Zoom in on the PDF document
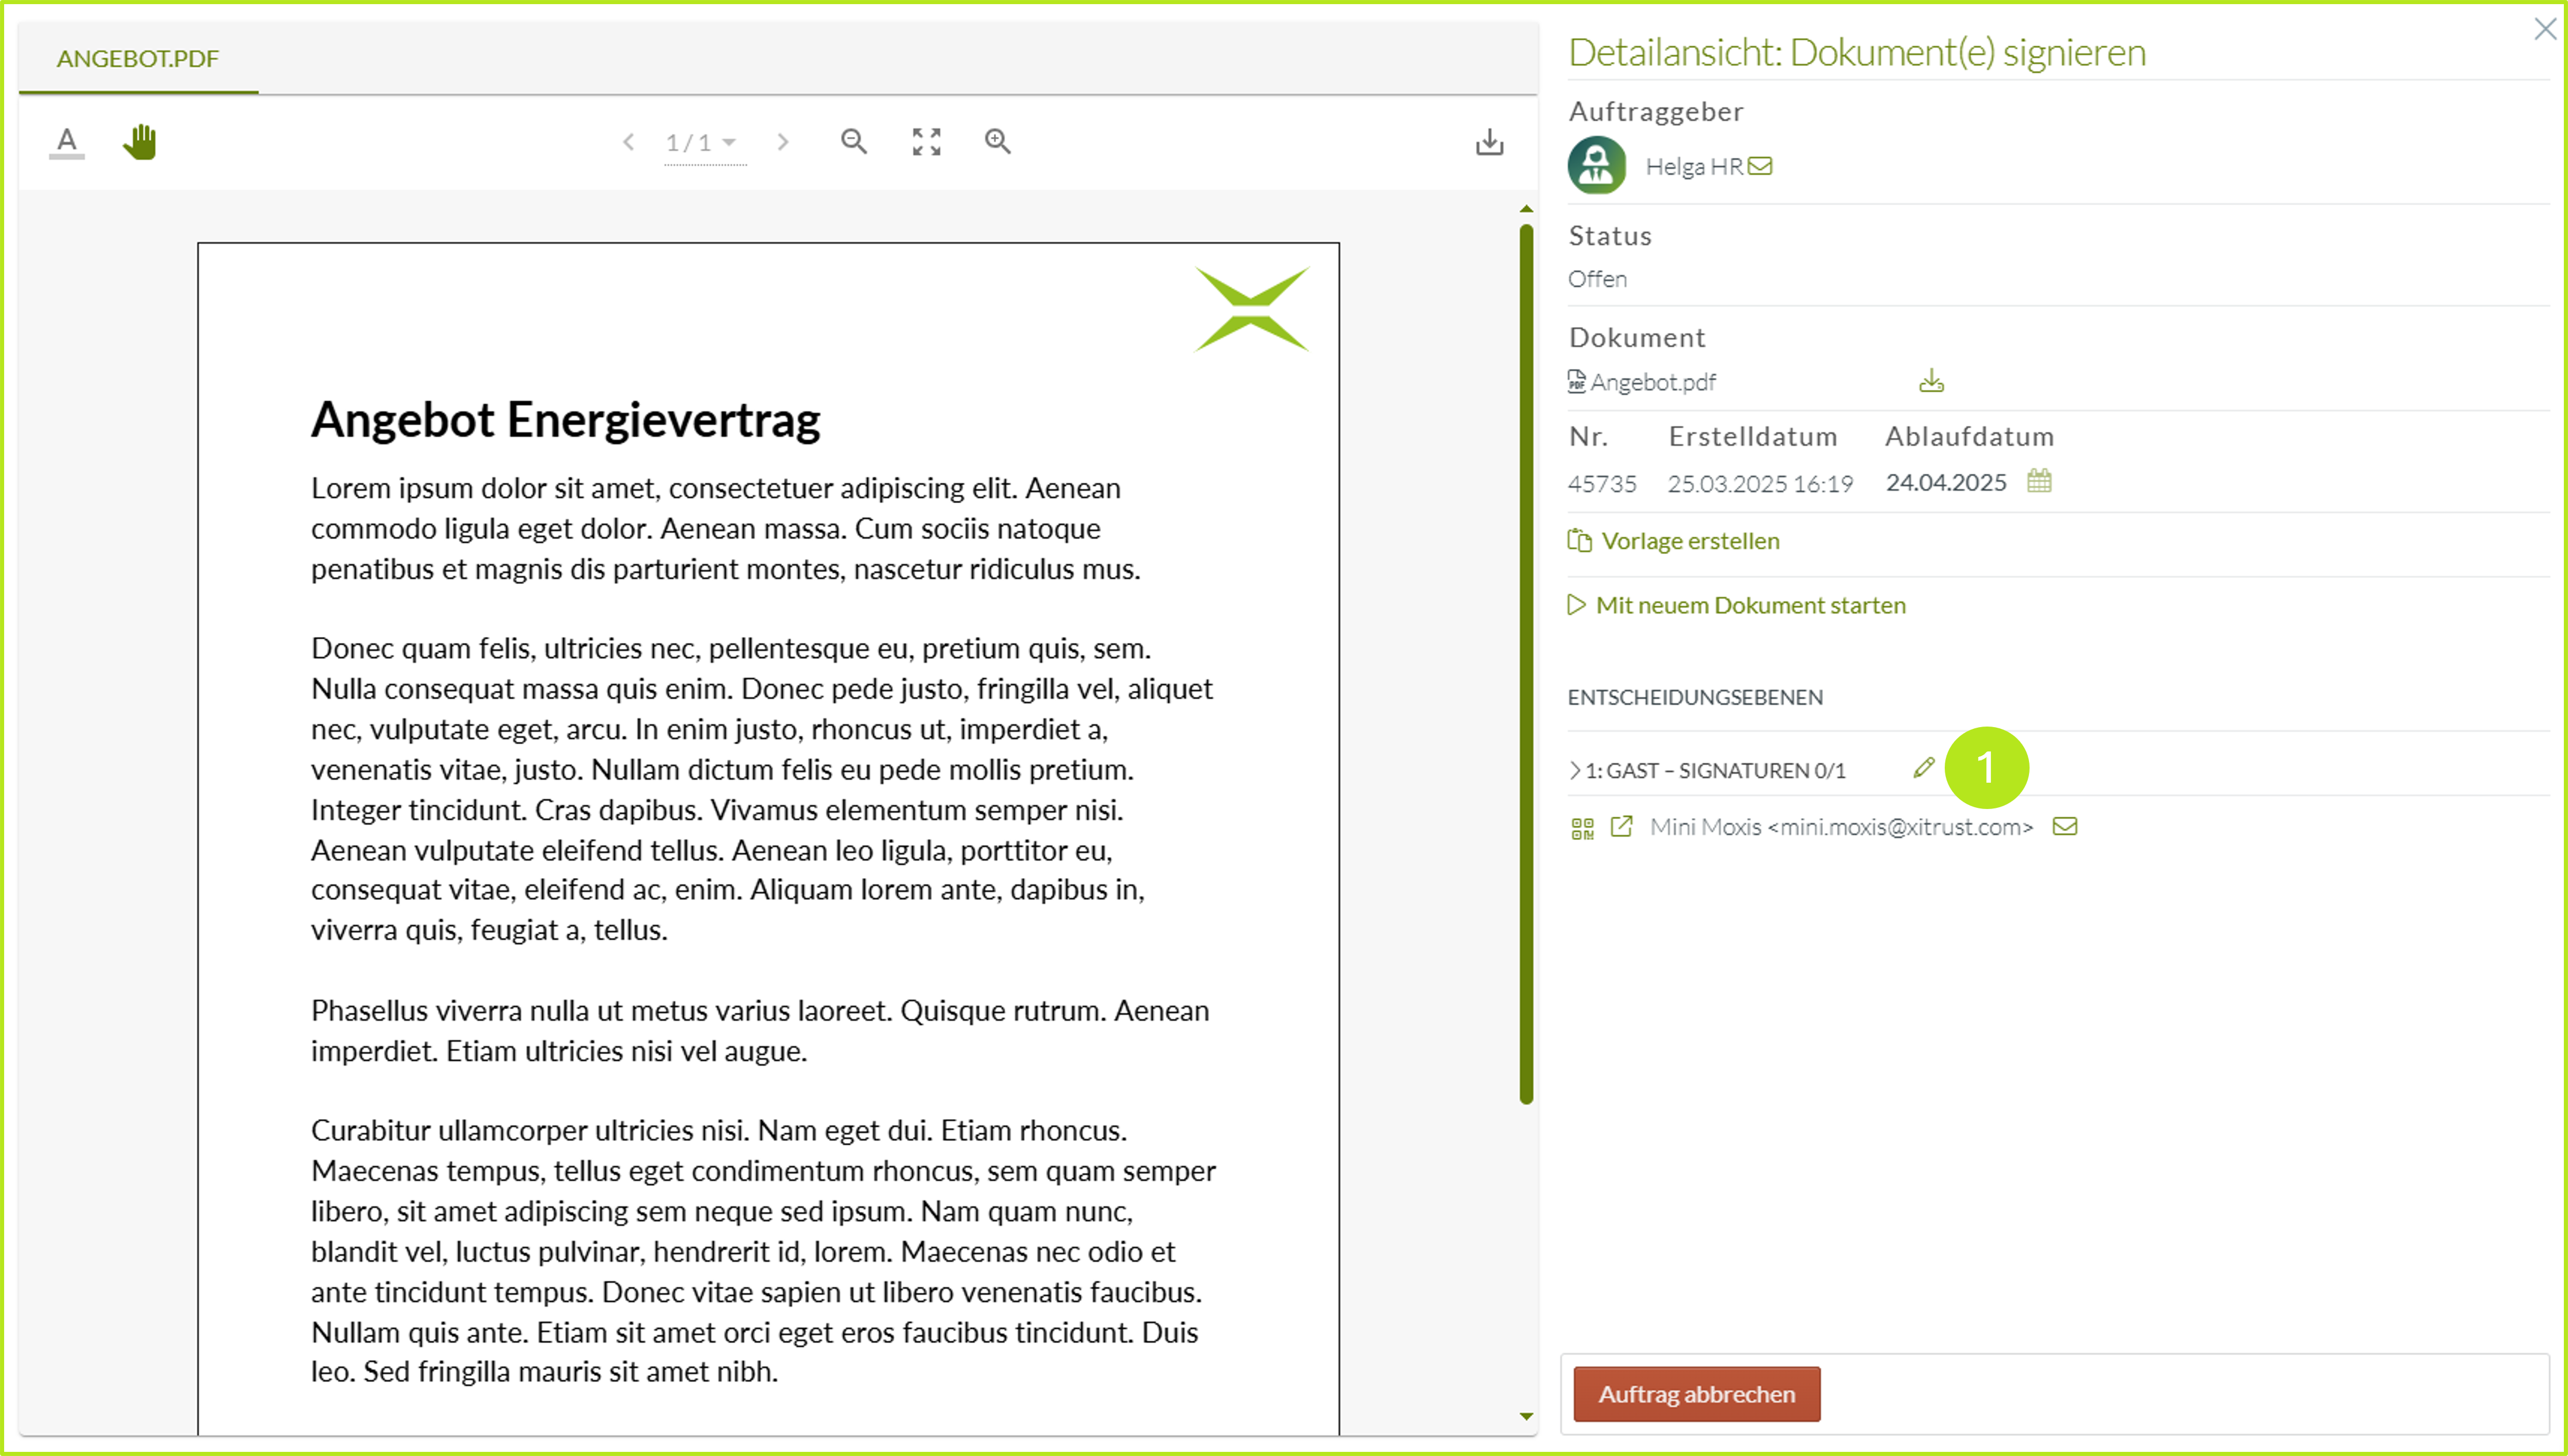Viewport: 2568px width, 1456px height. click(x=997, y=142)
